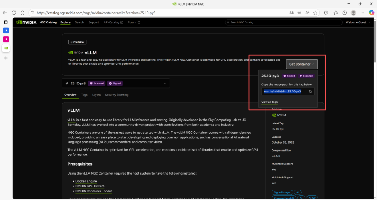Select Support in the top navigation
The image size is (377, 200).
coord(94,22)
